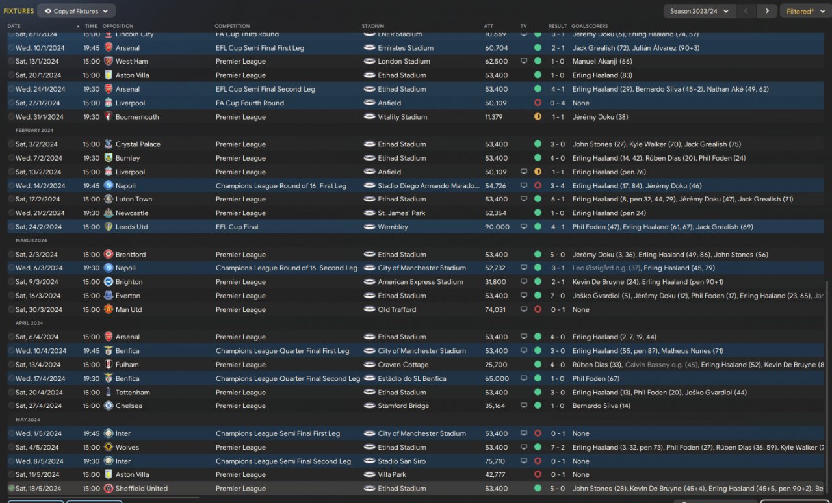Click the 6 - 1 result against Luton Town

click(x=558, y=200)
